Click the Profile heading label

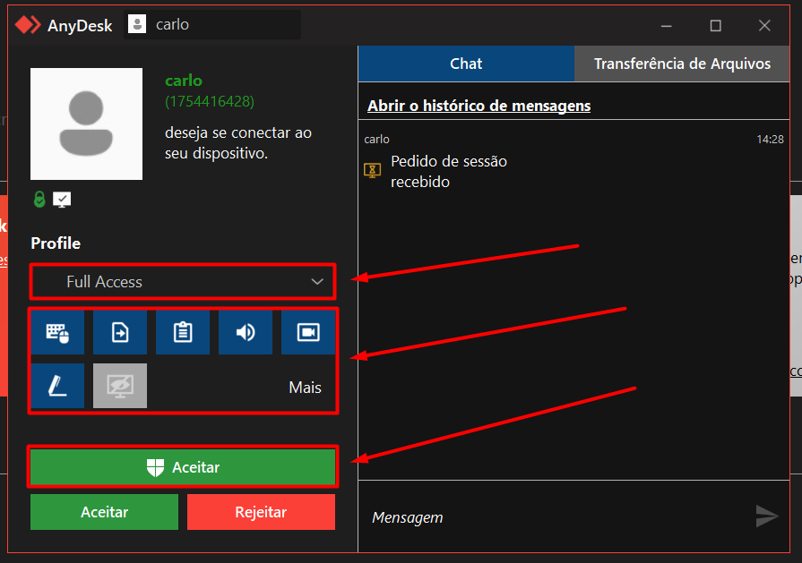pos(56,243)
